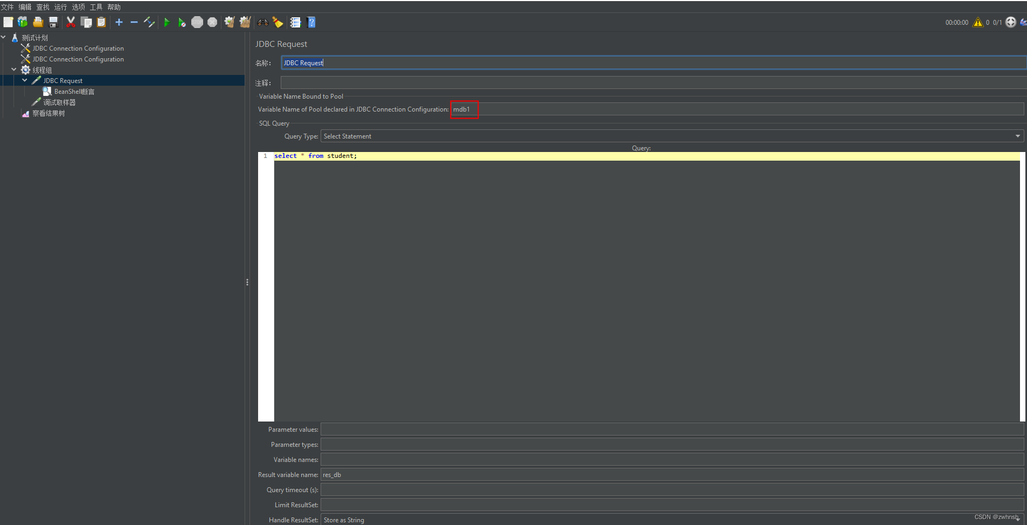The image size is (1027, 525).
Task: Open the 选项 menu
Action: [x=79, y=7]
